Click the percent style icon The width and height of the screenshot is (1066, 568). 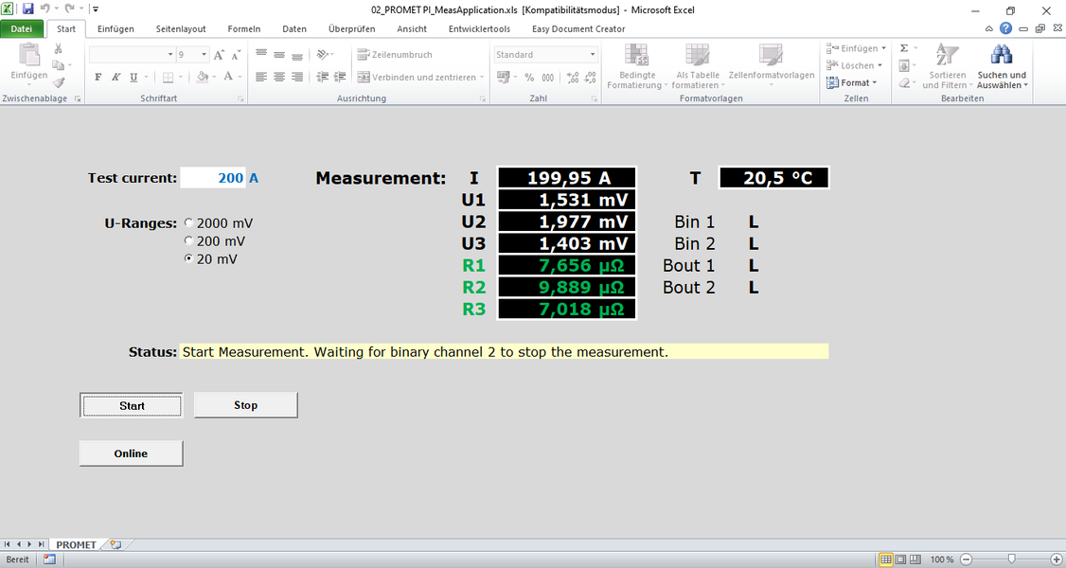[529, 78]
